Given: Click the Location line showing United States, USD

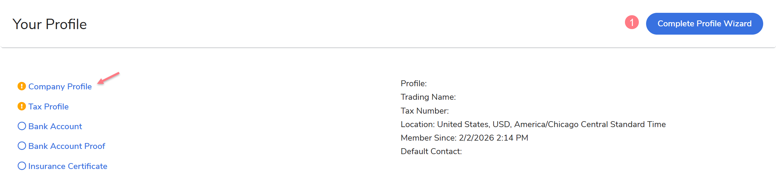Looking at the screenshot, I should click(x=533, y=124).
